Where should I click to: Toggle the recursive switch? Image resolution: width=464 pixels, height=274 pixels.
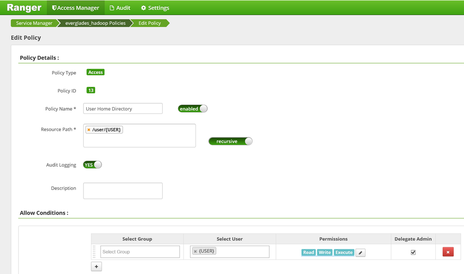coord(230,141)
